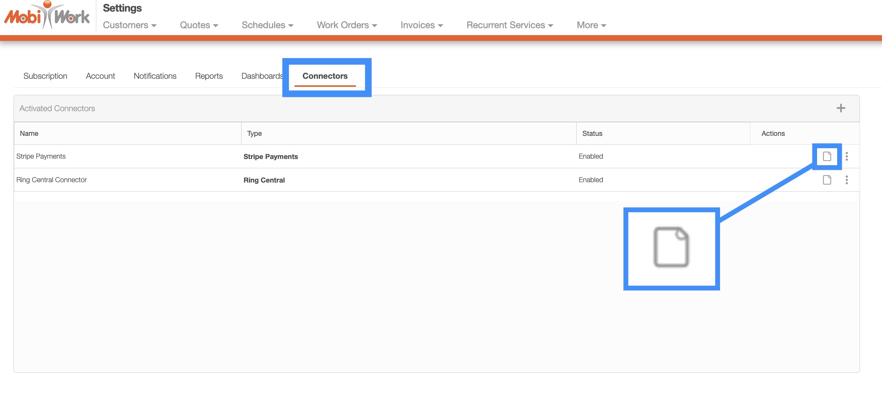Screen dimensions: 882x396
Task: Click the MobiWork logo
Action: [47, 15]
